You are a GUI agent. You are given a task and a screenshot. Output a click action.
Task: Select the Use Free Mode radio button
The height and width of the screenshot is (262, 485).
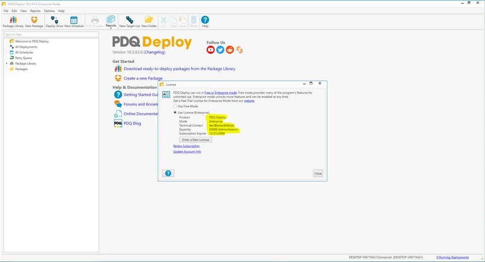(175, 106)
